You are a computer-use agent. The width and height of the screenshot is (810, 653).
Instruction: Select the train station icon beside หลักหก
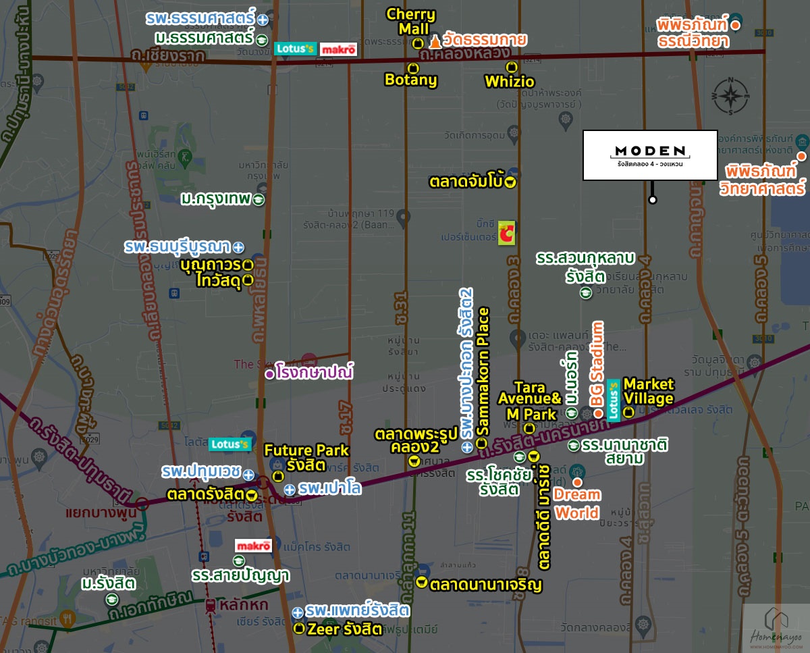[212, 605]
